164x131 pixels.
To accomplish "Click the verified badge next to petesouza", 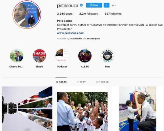I will [x=81, y=5].
